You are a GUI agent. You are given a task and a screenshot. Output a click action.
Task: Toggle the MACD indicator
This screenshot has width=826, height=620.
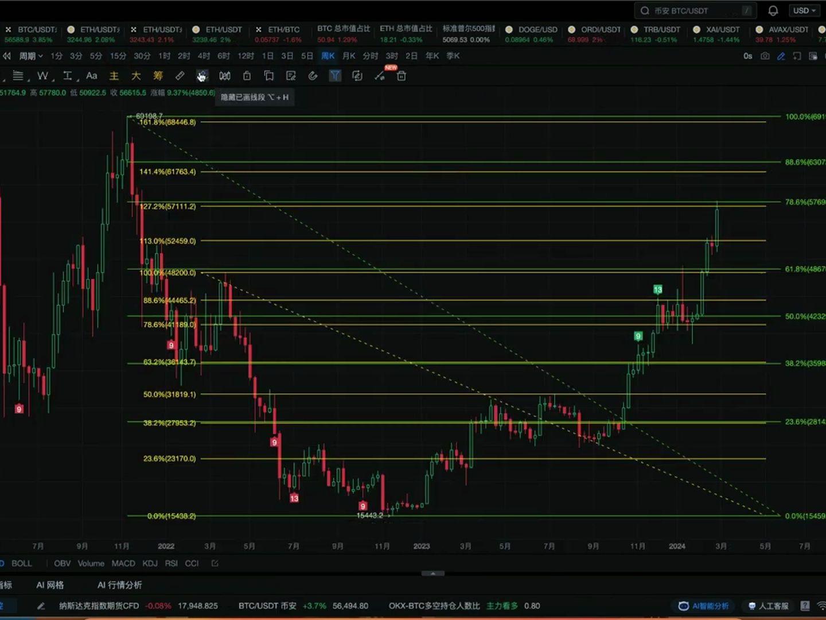pyautogui.click(x=123, y=563)
